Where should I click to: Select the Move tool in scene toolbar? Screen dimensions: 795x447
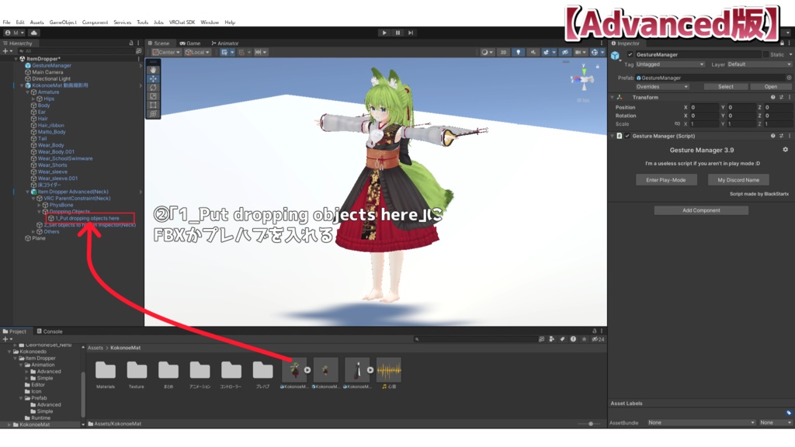[x=153, y=78]
